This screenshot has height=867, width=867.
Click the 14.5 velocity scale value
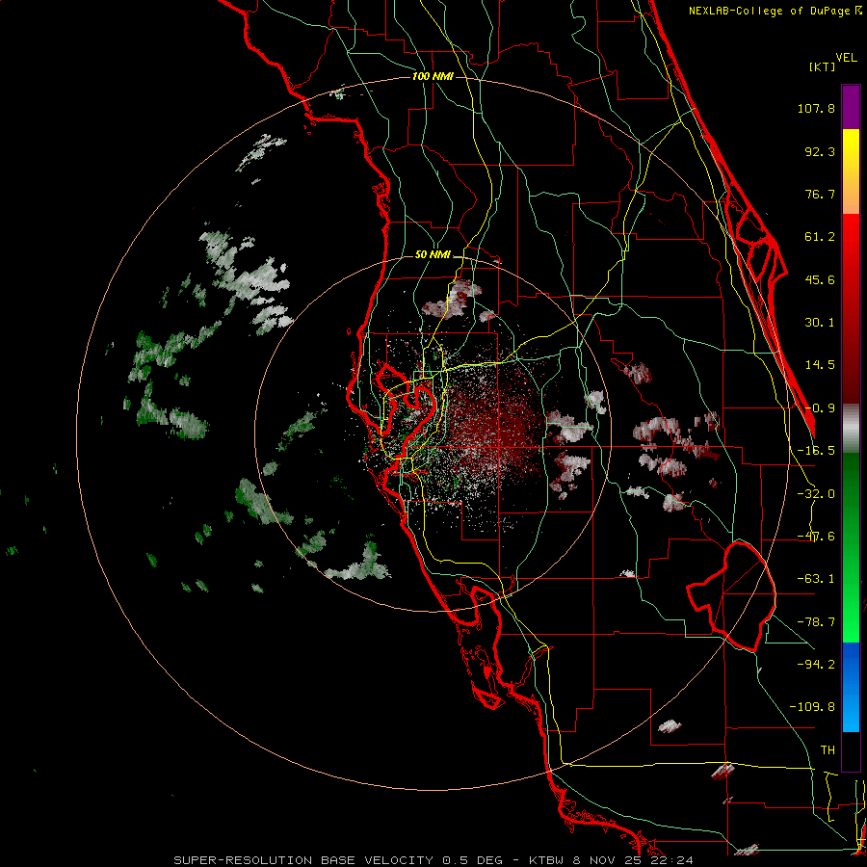click(x=820, y=365)
